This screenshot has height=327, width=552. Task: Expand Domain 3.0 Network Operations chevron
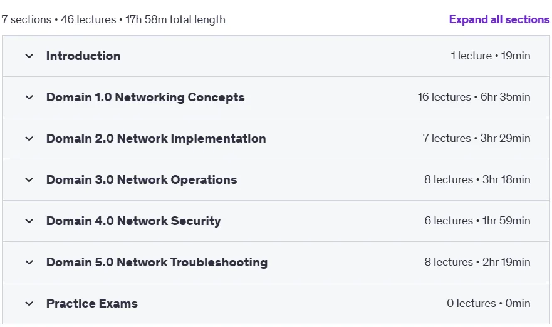coord(29,180)
